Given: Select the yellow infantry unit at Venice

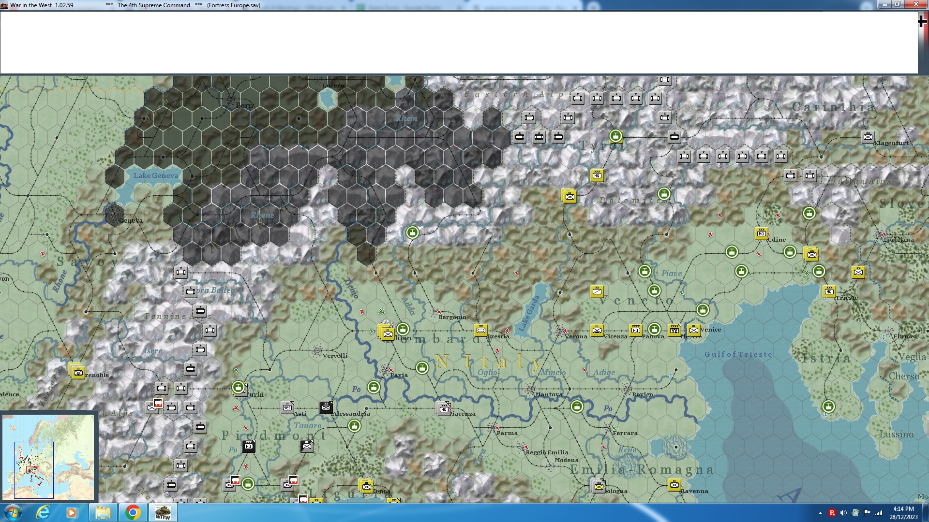Looking at the screenshot, I should point(693,330).
